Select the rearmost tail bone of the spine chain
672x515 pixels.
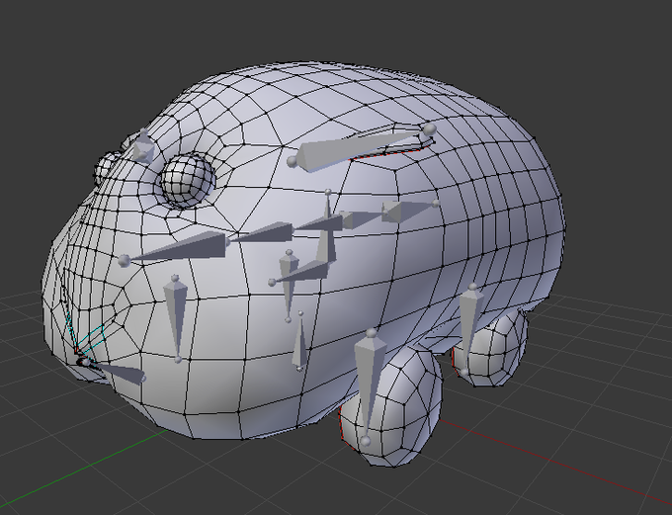pos(410,211)
